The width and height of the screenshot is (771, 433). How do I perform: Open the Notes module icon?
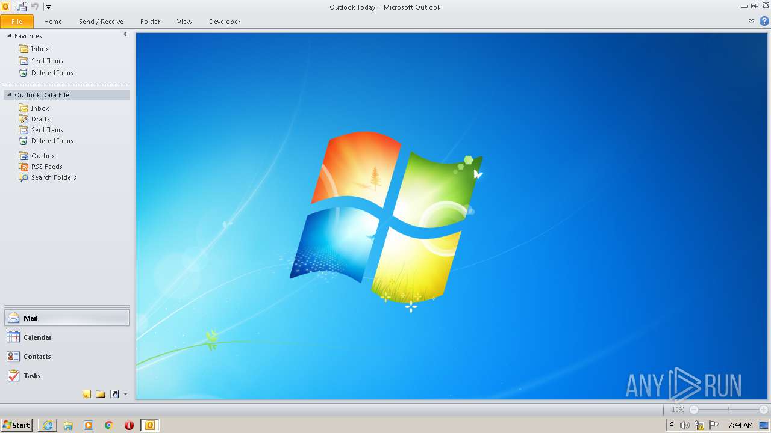click(87, 394)
